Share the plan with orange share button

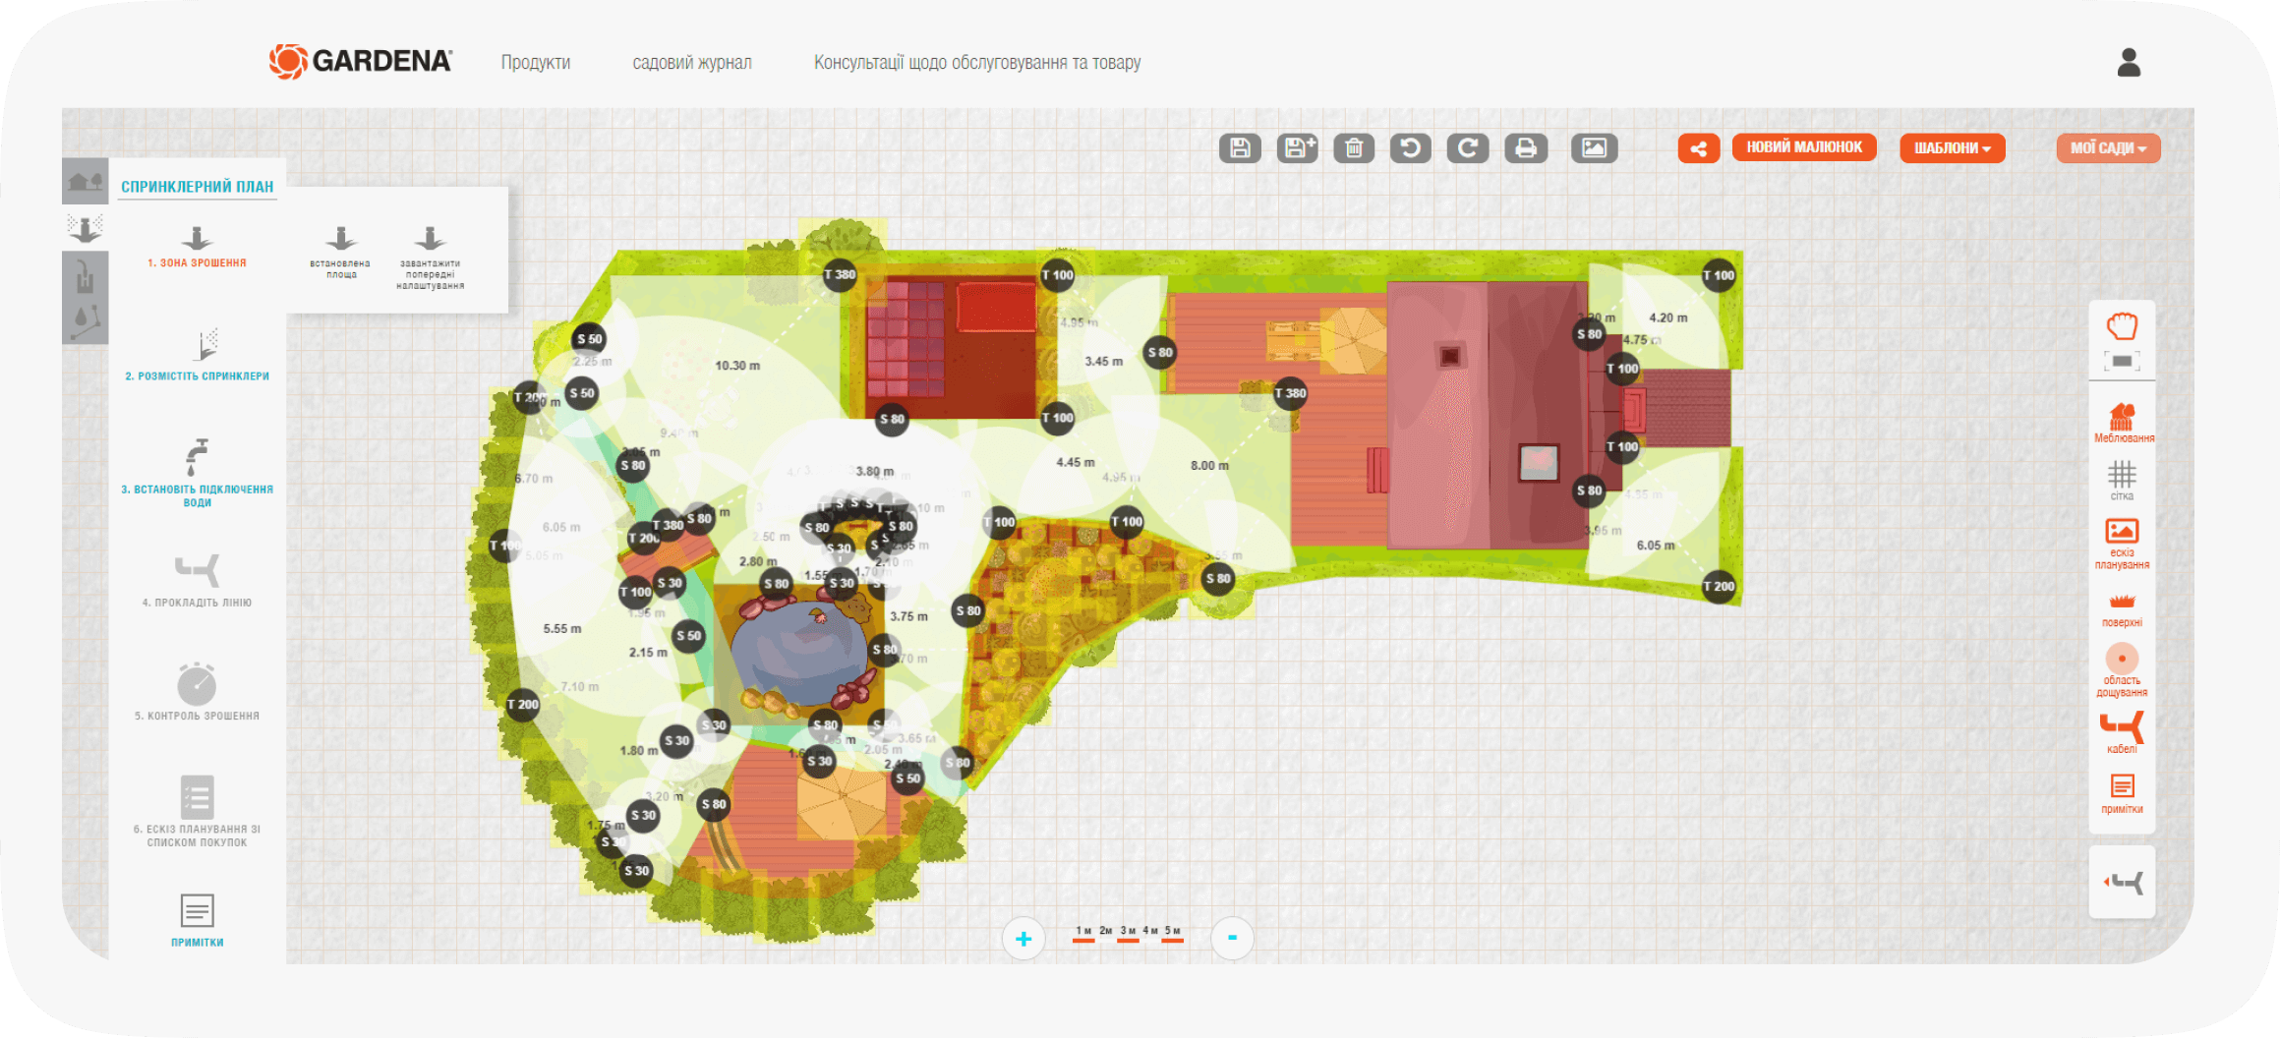1698,148
